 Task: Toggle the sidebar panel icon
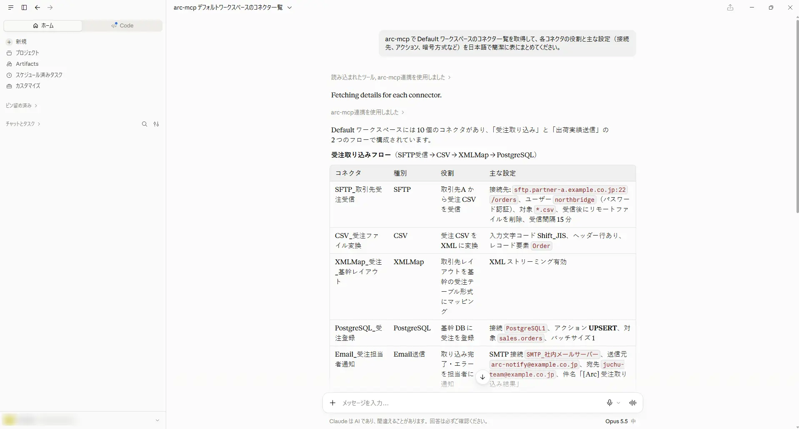24,7
